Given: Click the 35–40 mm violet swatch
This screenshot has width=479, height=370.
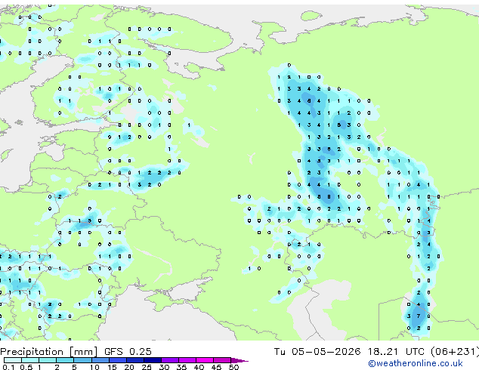Looking at the screenshot, I should click(187, 360).
